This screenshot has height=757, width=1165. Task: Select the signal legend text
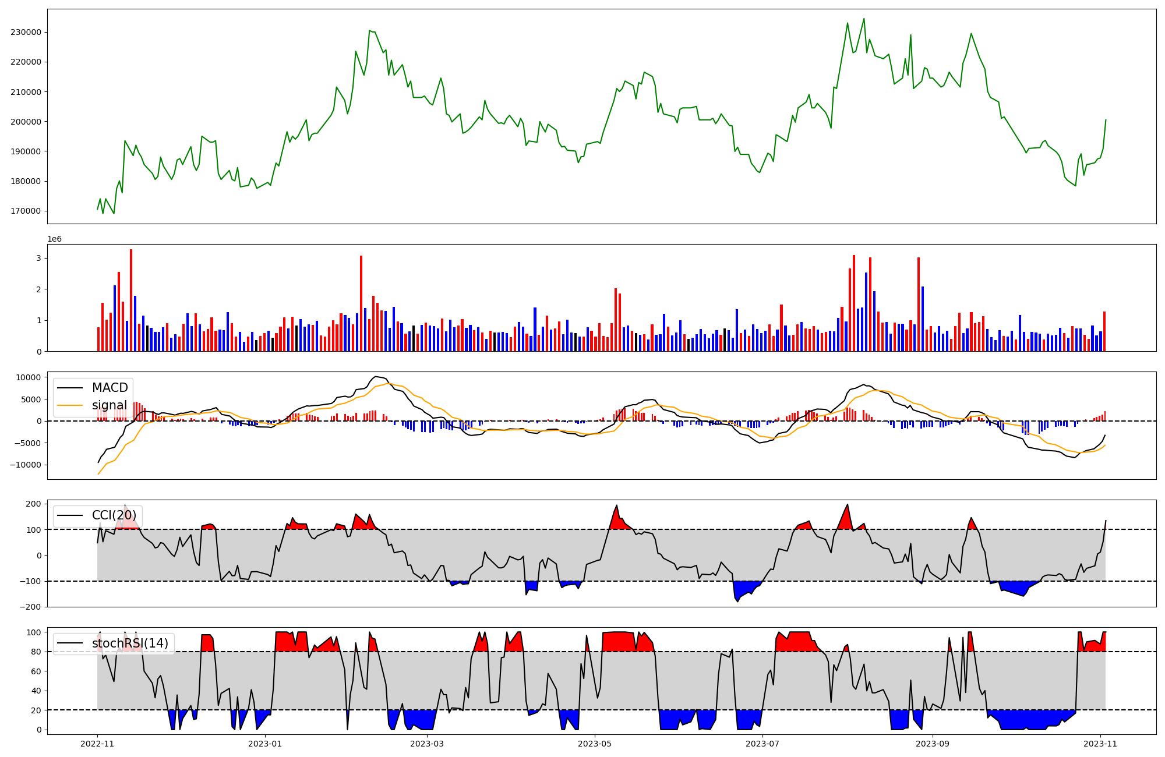tap(109, 405)
